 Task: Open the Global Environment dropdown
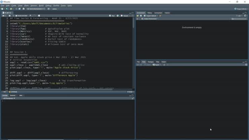click(x=150, y=19)
